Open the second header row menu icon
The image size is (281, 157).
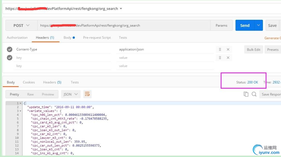pyautogui.click(x=220, y=58)
